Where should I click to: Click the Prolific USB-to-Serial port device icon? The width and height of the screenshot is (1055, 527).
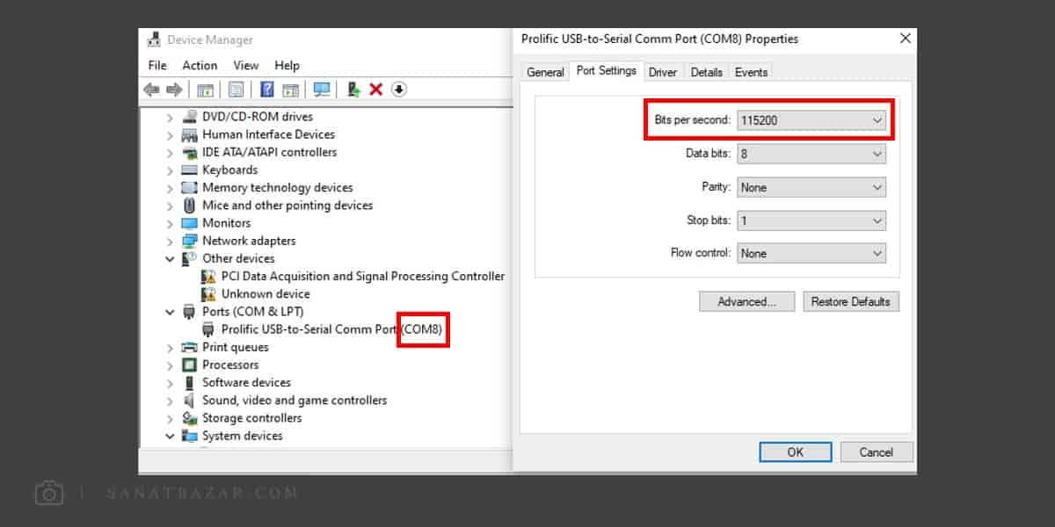pyautogui.click(x=208, y=329)
